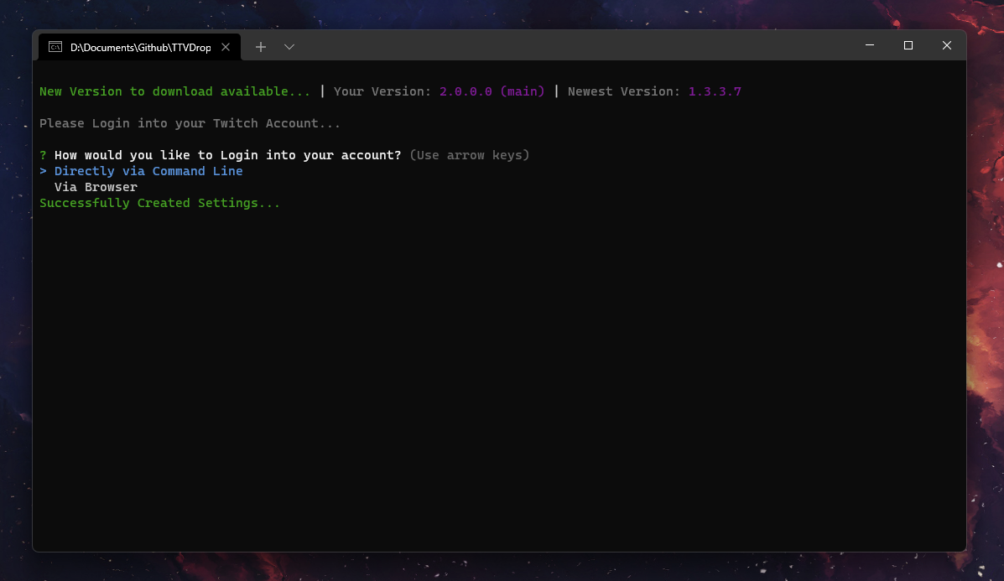Viewport: 1004px width, 581px height.
Task: Click the 'Newest Version:' label
Action: (624, 91)
